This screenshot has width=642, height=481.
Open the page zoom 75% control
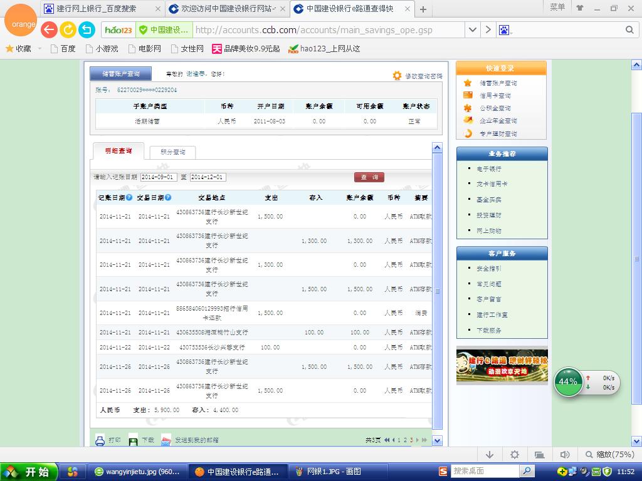610,455
